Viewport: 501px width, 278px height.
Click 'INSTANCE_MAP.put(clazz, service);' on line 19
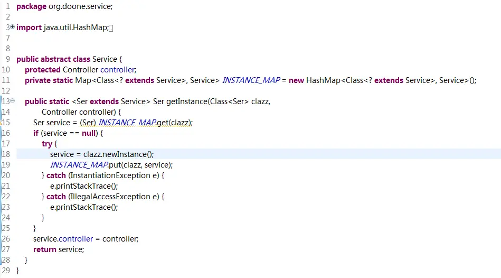[x=111, y=165]
